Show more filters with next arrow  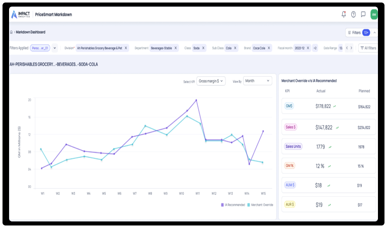point(351,48)
